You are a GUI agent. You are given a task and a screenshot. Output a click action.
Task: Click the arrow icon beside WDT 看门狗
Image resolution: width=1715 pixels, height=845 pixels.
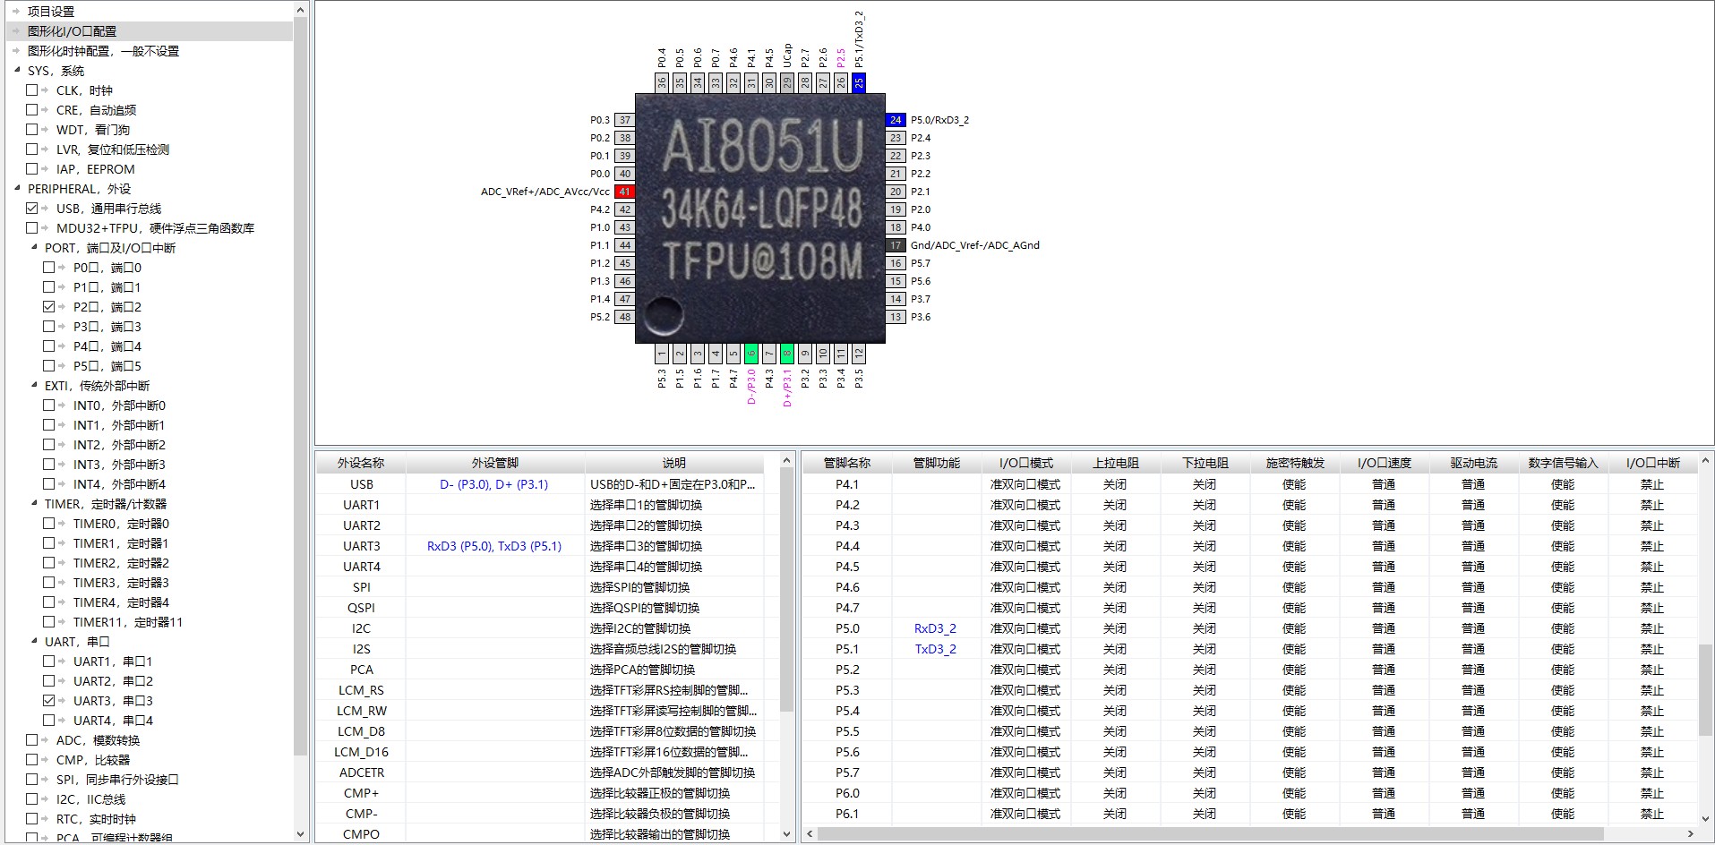[x=44, y=129]
